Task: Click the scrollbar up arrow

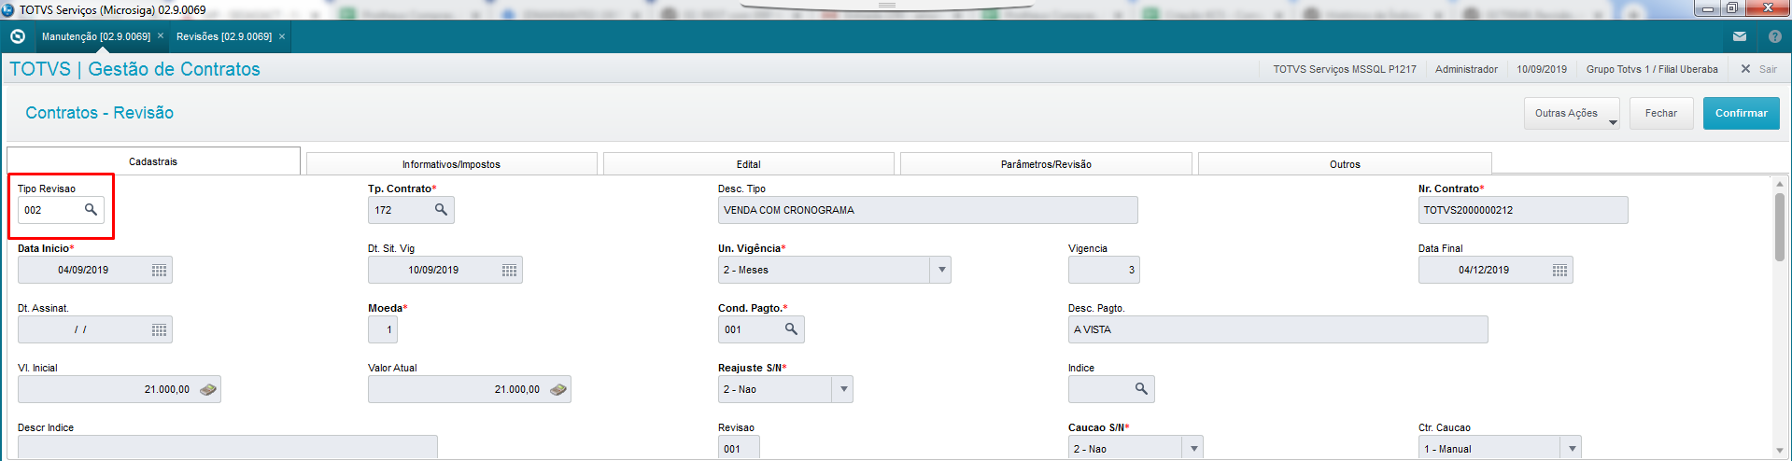Action: coord(1780,184)
